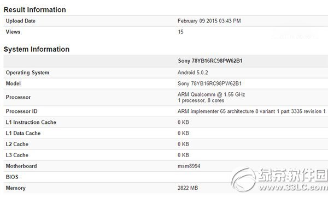Screen dimensions: 328x198
Task: Click the Model value Sony 78YB16RC98PW62B1
Action: (x=209, y=83)
